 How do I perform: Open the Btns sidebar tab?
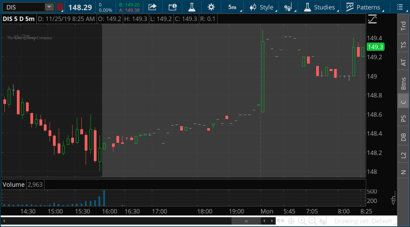coord(404,83)
